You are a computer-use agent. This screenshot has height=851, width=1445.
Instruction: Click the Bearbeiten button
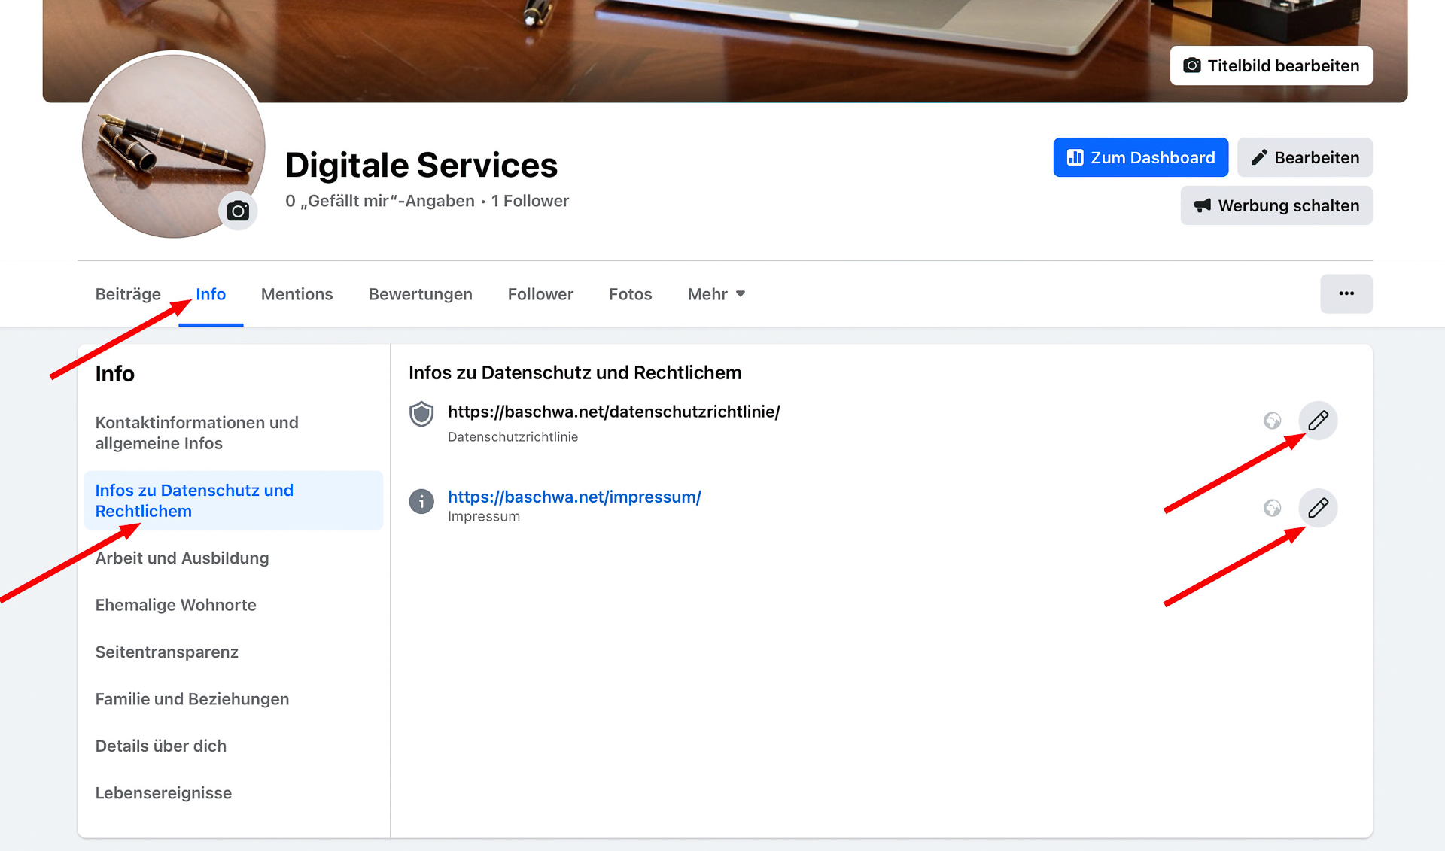click(1304, 157)
